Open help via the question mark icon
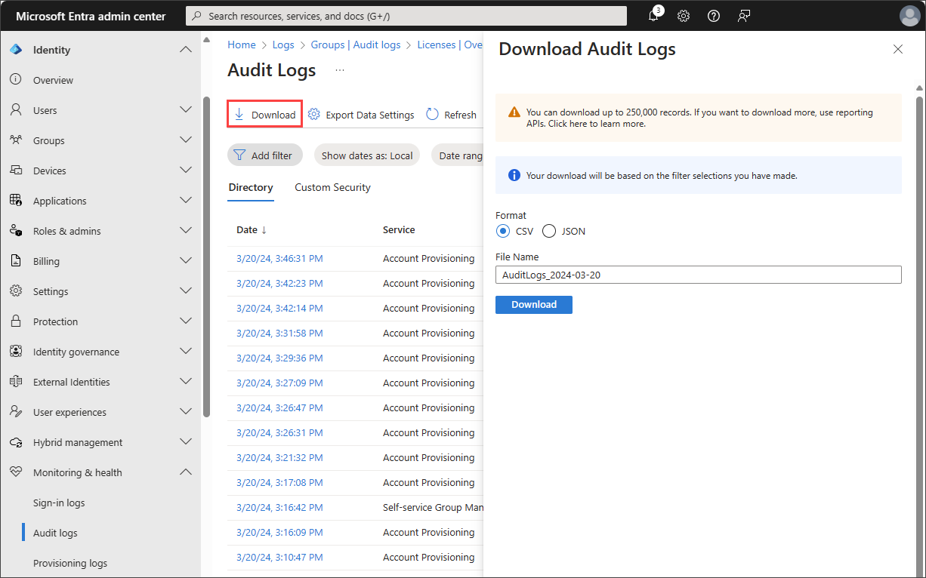Screen dimensions: 926x578 pos(714,15)
